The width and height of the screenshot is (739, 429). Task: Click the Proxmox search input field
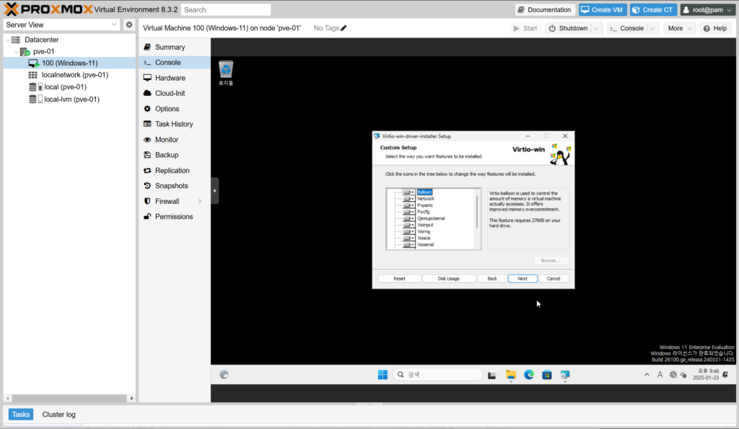point(226,10)
